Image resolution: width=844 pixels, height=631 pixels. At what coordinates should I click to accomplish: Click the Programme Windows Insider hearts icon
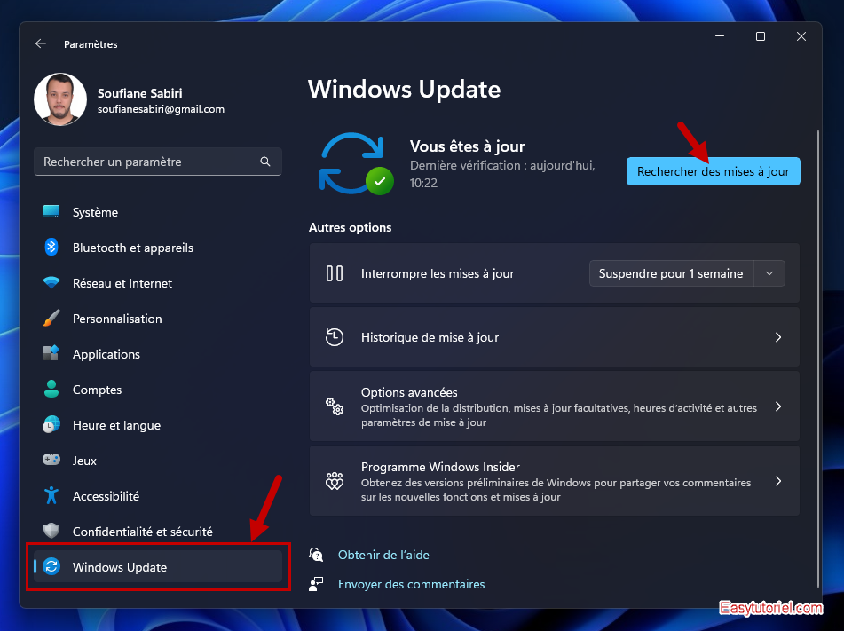tap(335, 481)
